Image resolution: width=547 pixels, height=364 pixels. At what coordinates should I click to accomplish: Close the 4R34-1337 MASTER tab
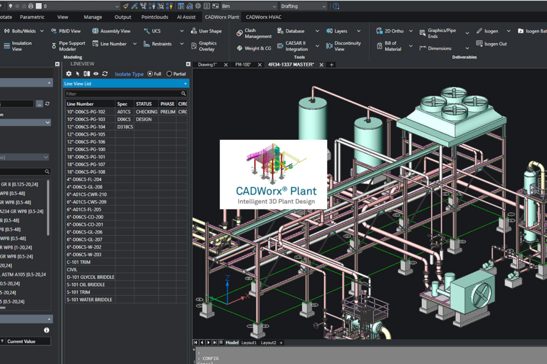(x=321, y=65)
